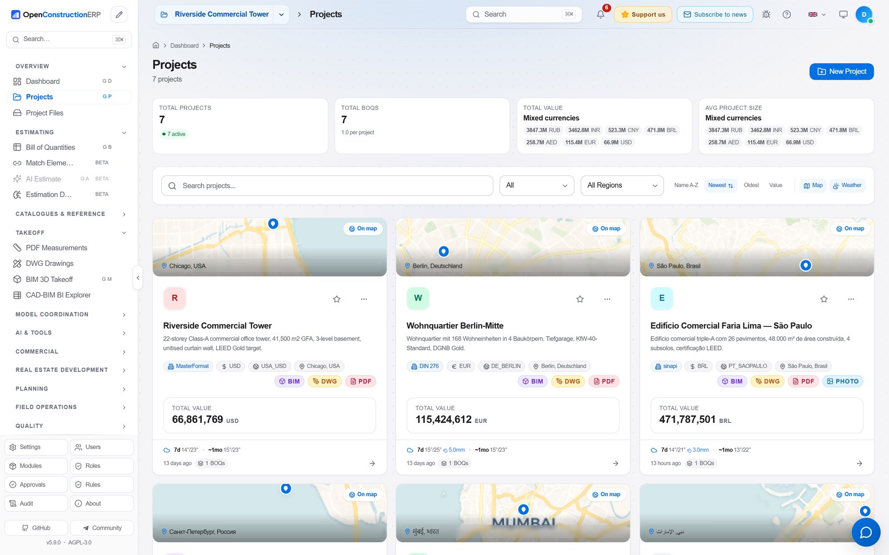
Task: Click the DWG badge on Berlin-Mitte card
Action: (x=568, y=381)
